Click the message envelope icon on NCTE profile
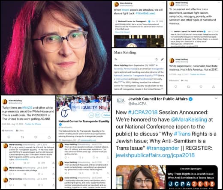The width and height of the screenshot is (223, 190). (98, 115)
